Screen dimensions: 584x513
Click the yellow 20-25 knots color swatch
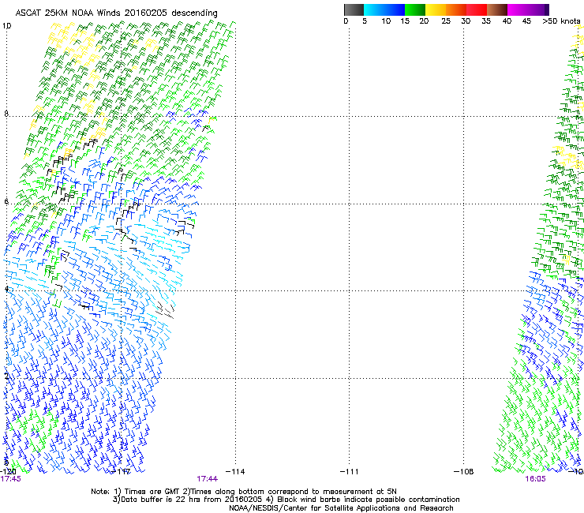(436, 9)
